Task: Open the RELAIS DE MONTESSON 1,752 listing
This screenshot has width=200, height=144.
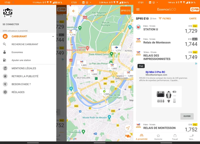Action: 166,128
